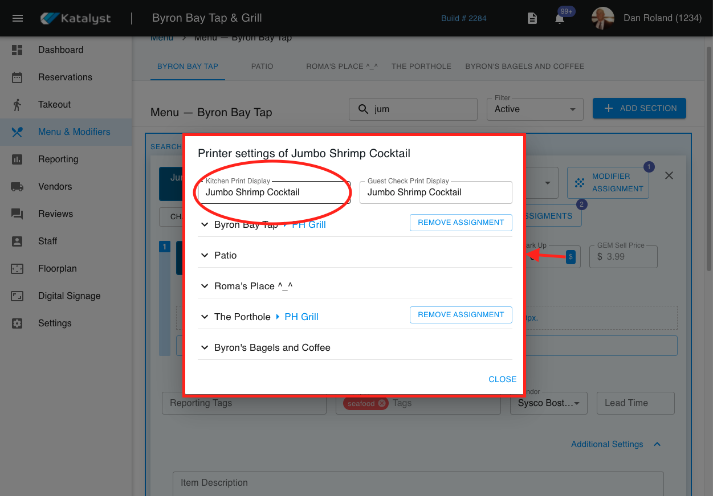Remove assignment for Byron Bay Tap

pos(461,223)
